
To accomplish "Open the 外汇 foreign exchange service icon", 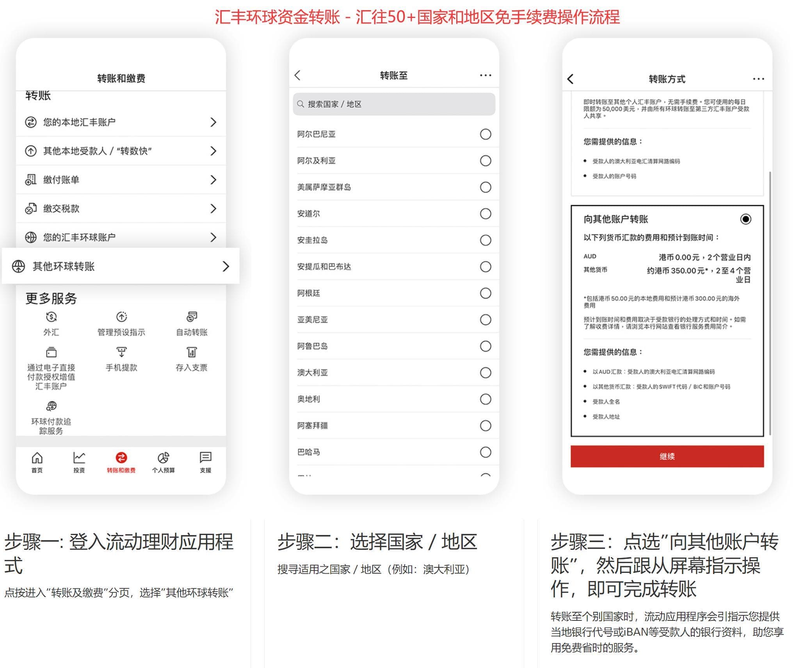I will pyautogui.click(x=51, y=317).
